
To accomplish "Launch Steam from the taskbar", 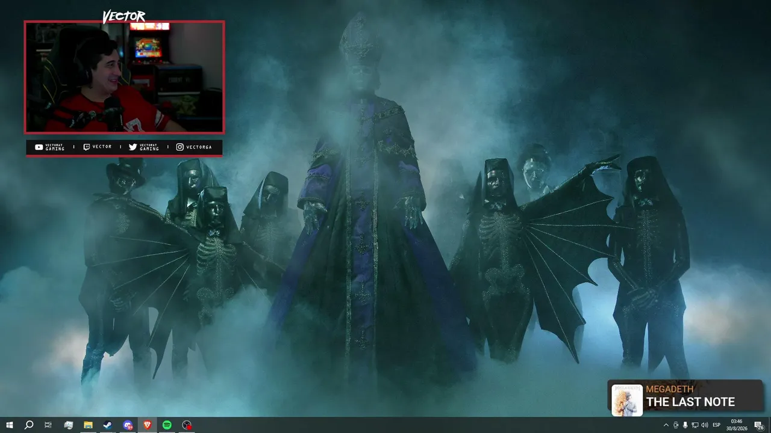I will pos(108,425).
